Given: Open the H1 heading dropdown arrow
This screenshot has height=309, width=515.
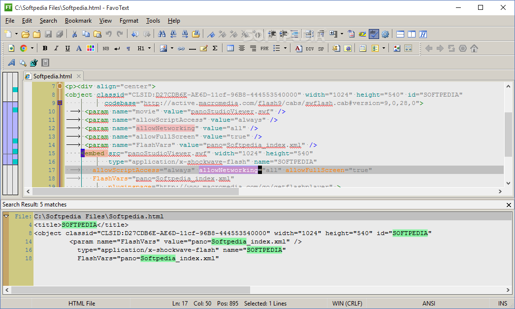Looking at the screenshot, I should point(150,48).
